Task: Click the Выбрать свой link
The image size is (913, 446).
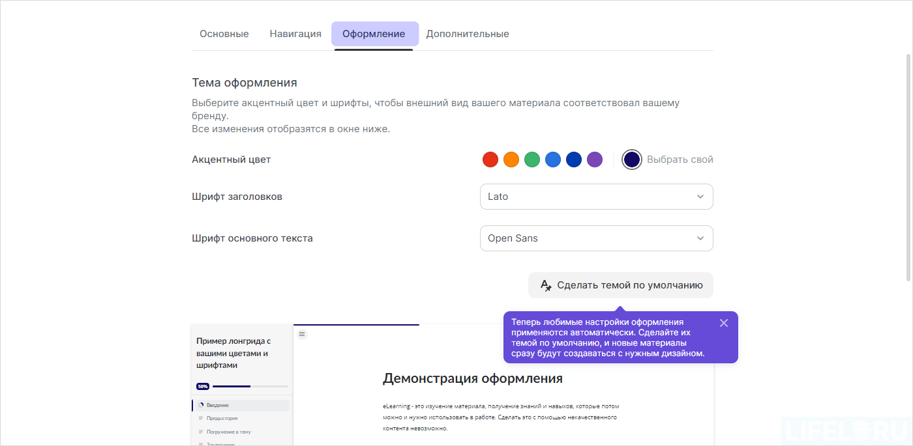Action: 680,159
